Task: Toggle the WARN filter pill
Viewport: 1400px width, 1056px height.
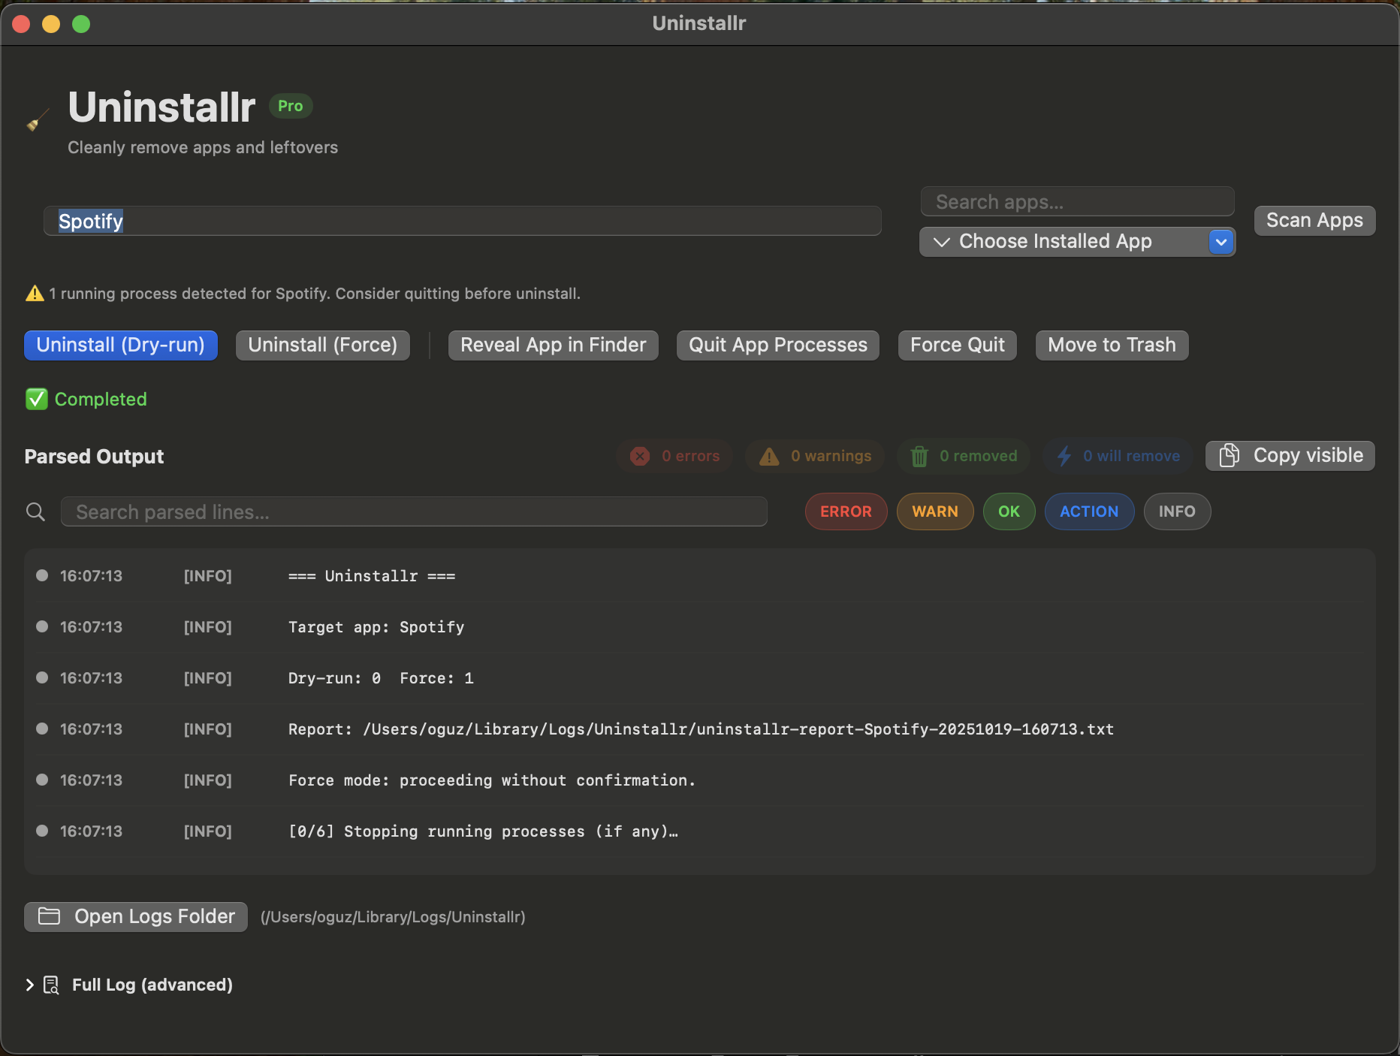Action: (934, 511)
